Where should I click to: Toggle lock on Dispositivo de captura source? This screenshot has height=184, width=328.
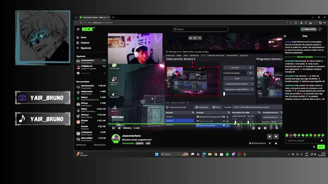227,117
